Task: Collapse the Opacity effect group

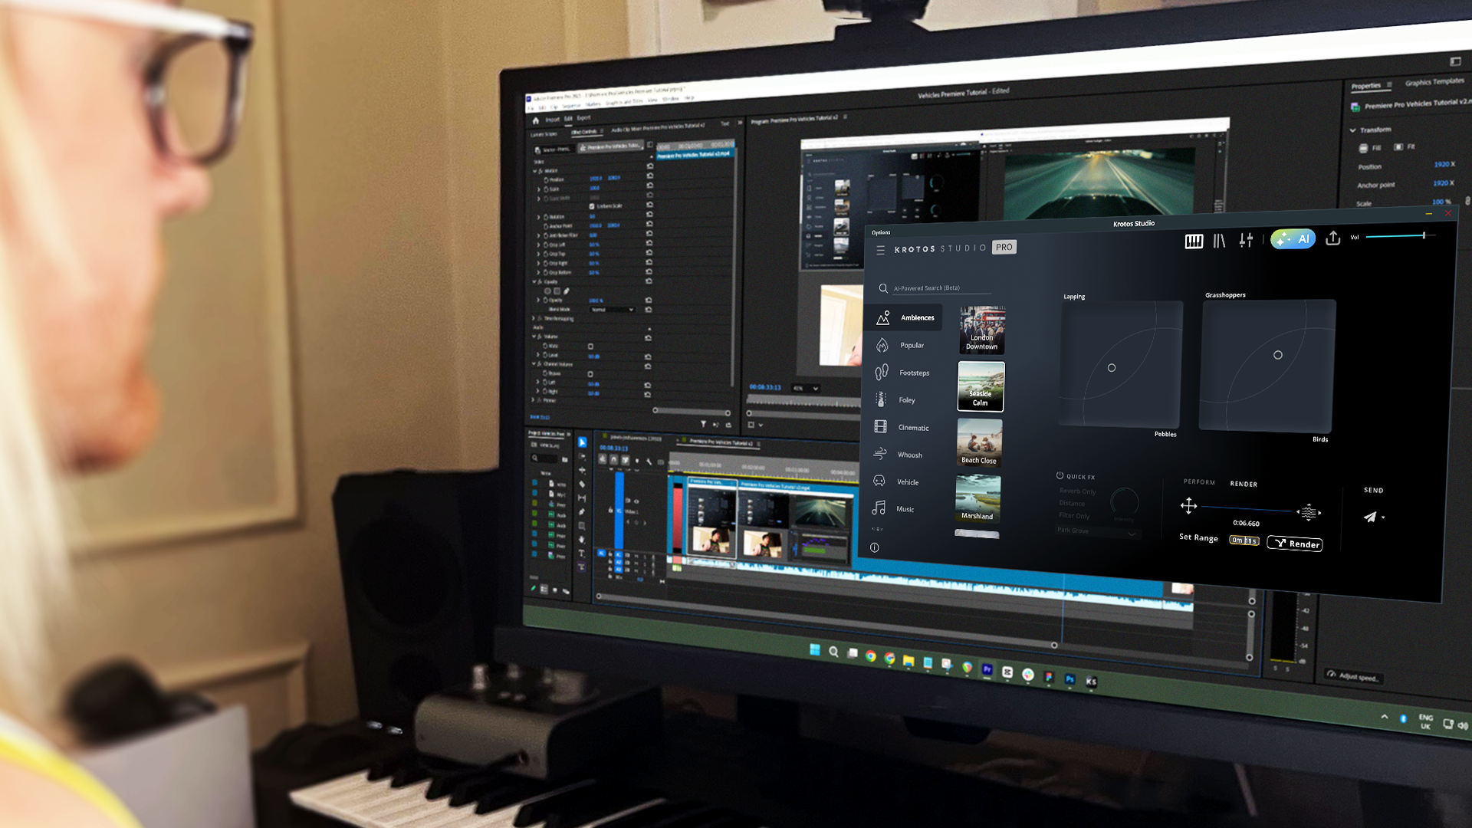Action: (x=535, y=281)
